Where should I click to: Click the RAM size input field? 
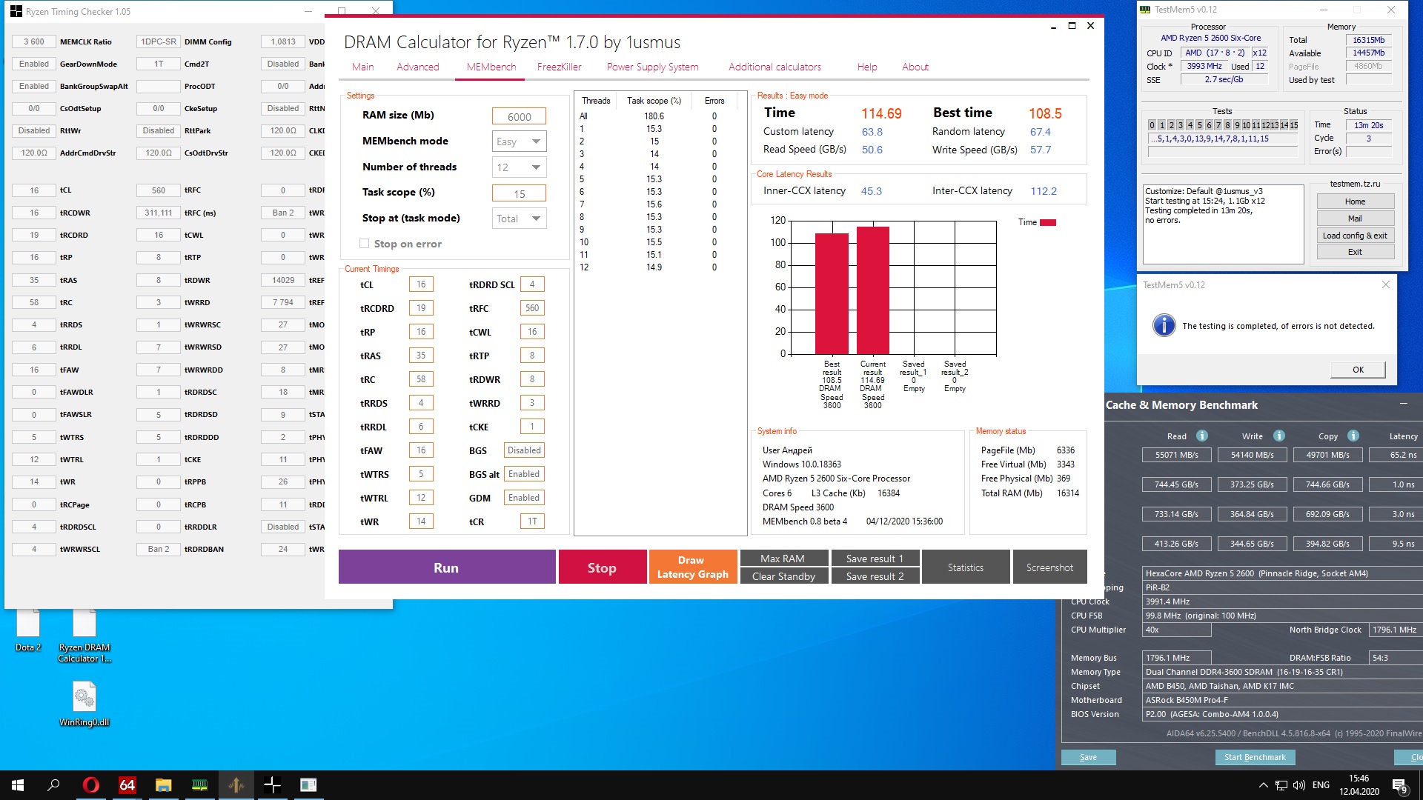pyautogui.click(x=519, y=116)
